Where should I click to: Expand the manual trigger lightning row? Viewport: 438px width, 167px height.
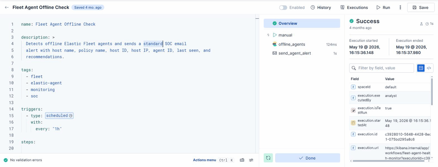268,35
